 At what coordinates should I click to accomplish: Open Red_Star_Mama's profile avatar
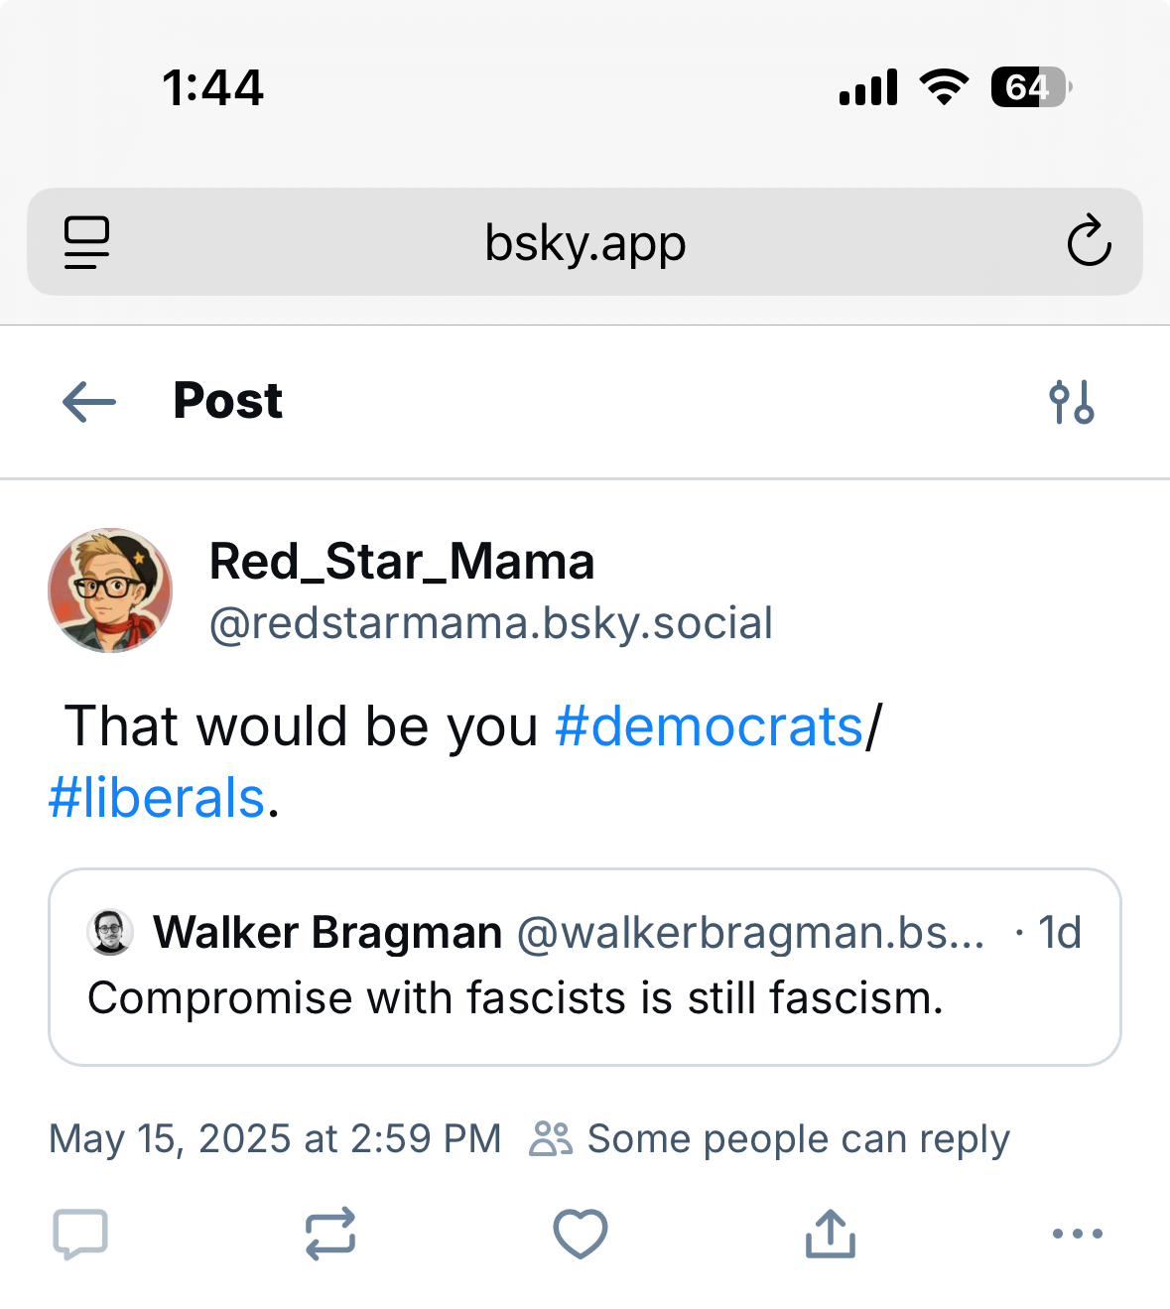(x=110, y=590)
